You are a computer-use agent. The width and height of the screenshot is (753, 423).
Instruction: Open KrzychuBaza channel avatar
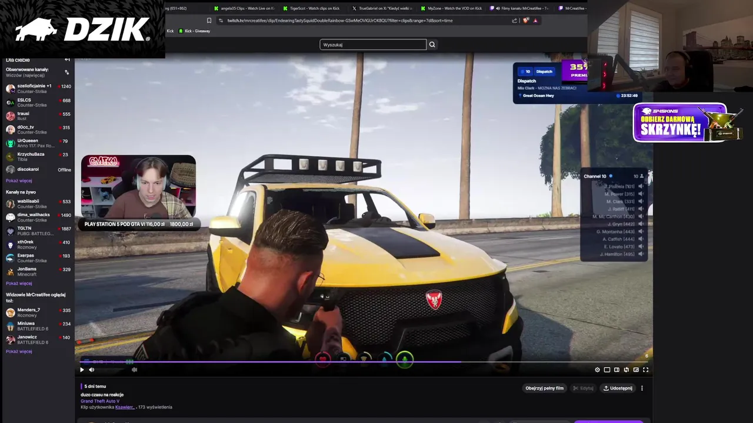[x=10, y=156]
